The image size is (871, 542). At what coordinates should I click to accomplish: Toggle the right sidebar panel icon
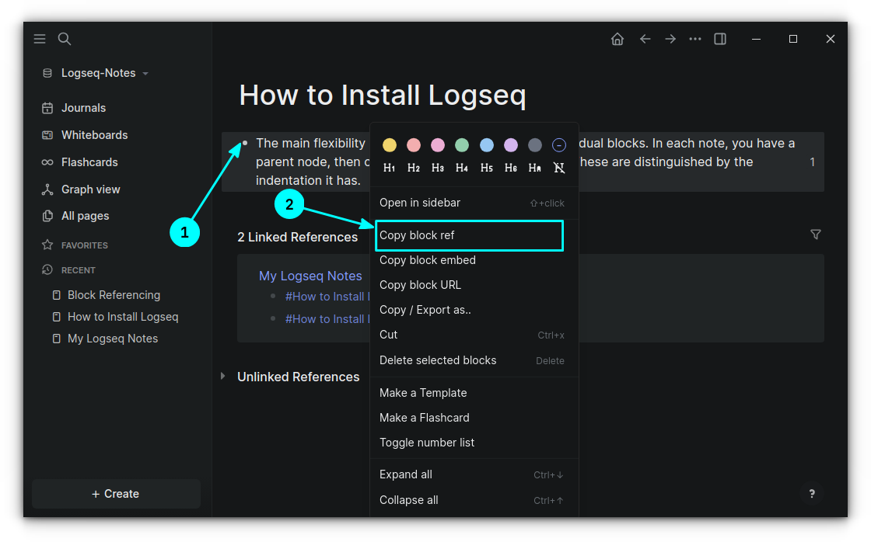click(x=719, y=38)
